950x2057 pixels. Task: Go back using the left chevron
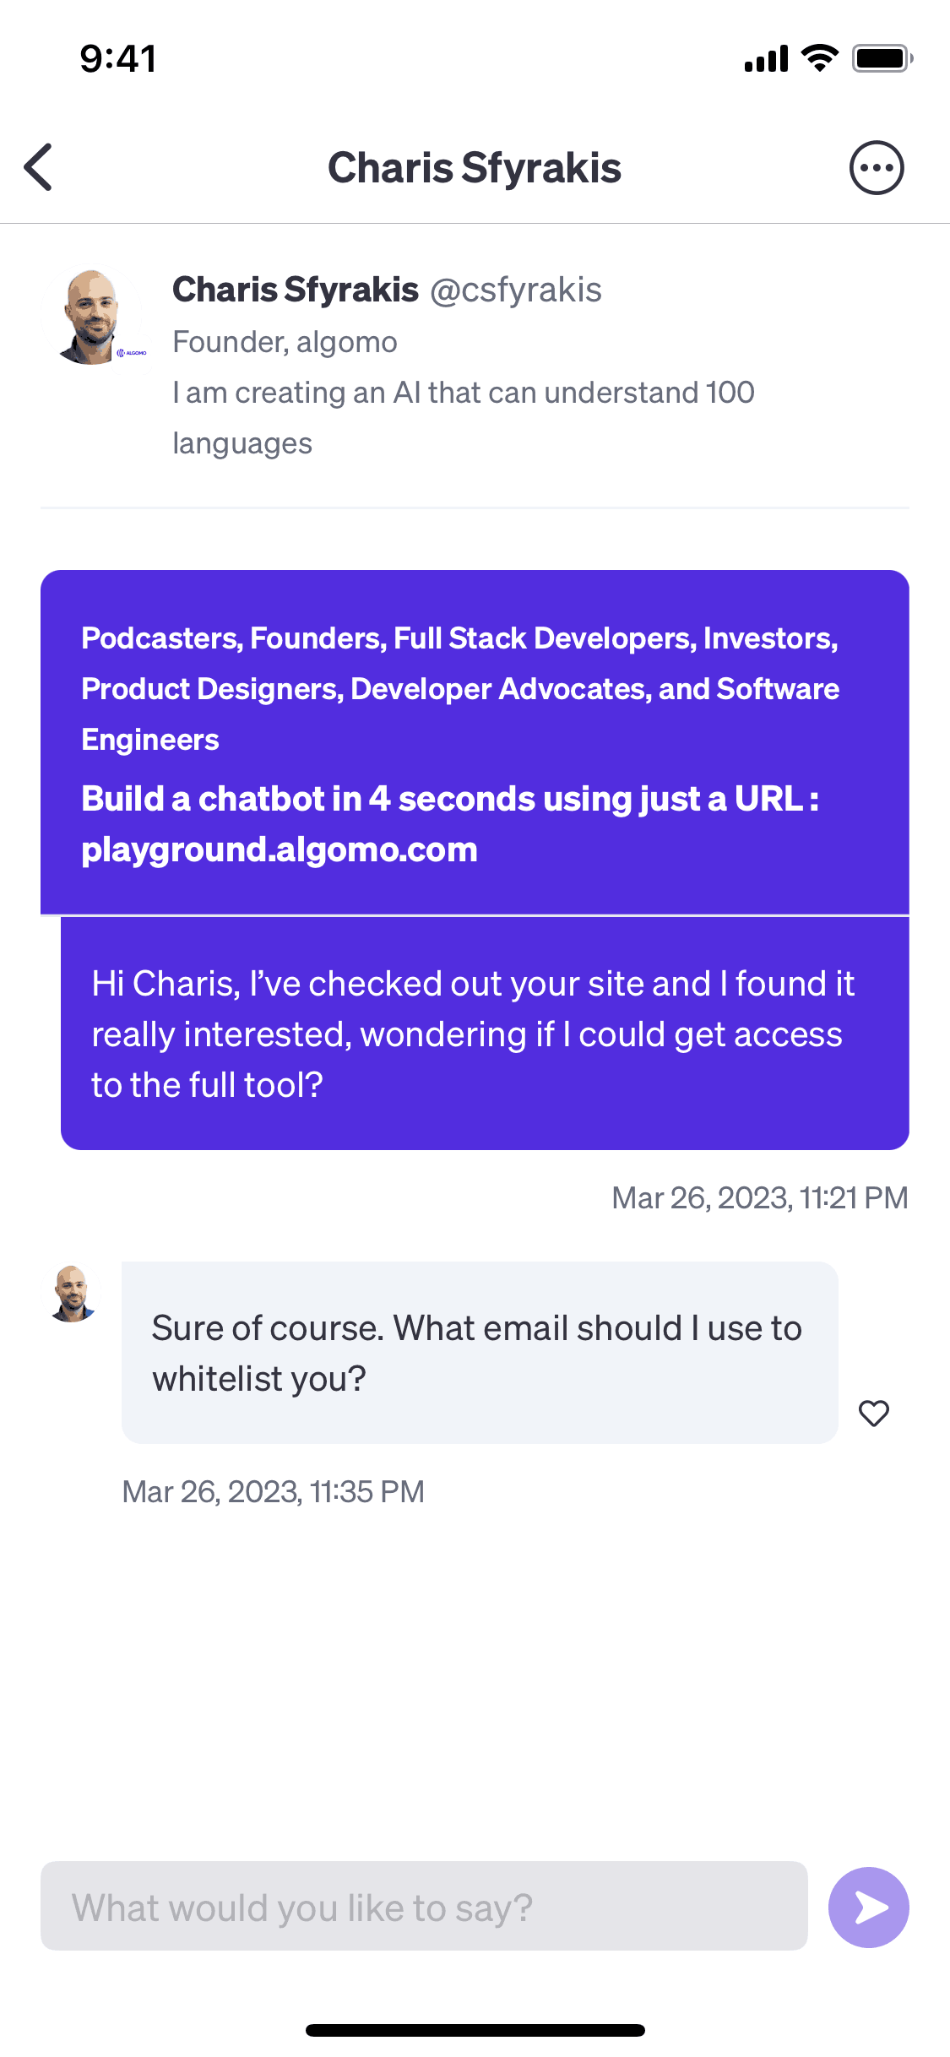(39, 167)
